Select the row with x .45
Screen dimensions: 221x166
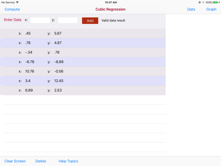coord(83,33)
